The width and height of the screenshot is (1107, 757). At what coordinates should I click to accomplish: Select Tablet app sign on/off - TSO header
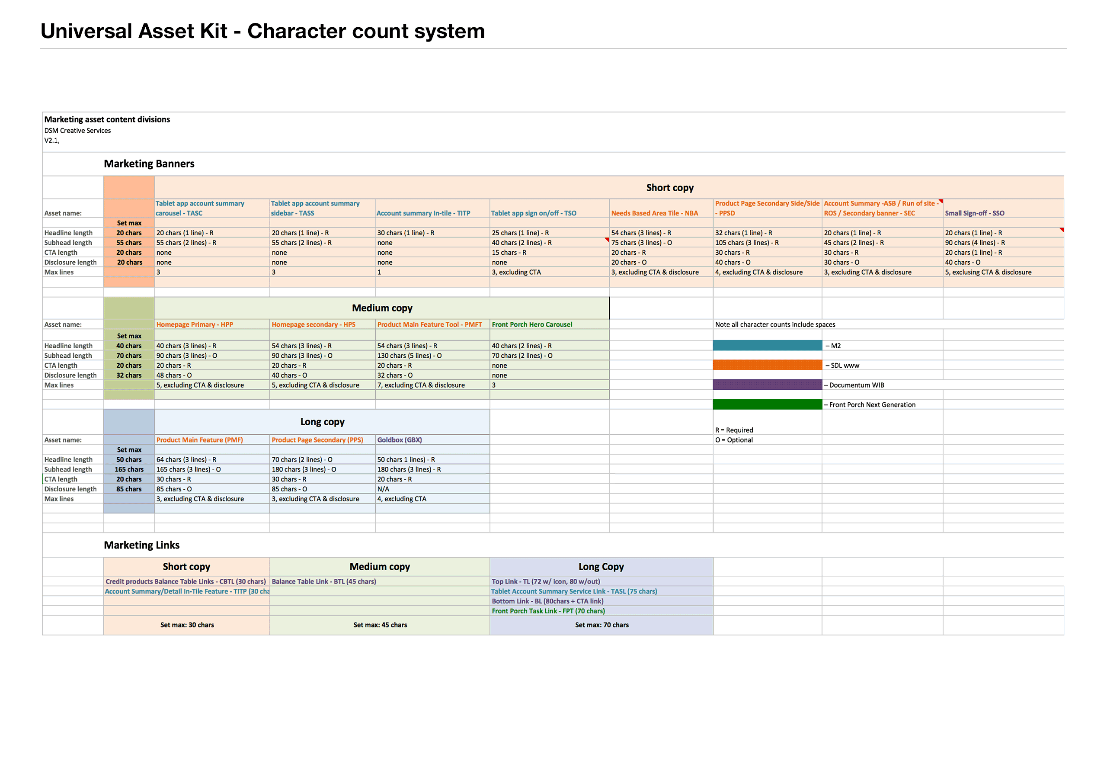(534, 213)
